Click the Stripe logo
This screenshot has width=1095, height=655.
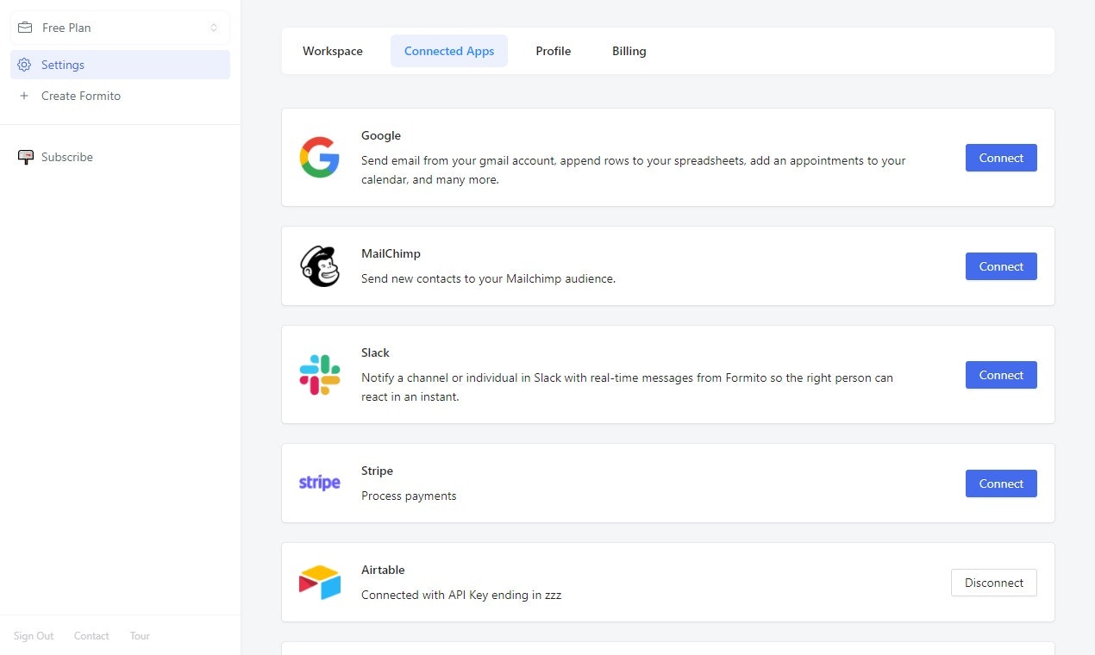point(320,483)
